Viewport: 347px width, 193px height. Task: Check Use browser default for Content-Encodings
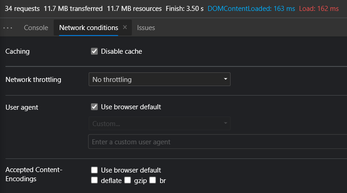pos(94,170)
